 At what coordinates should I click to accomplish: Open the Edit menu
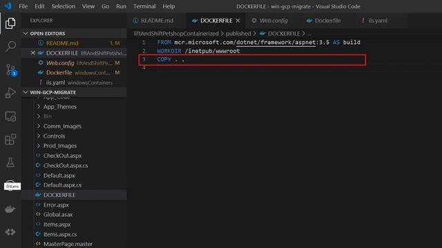click(39, 6)
